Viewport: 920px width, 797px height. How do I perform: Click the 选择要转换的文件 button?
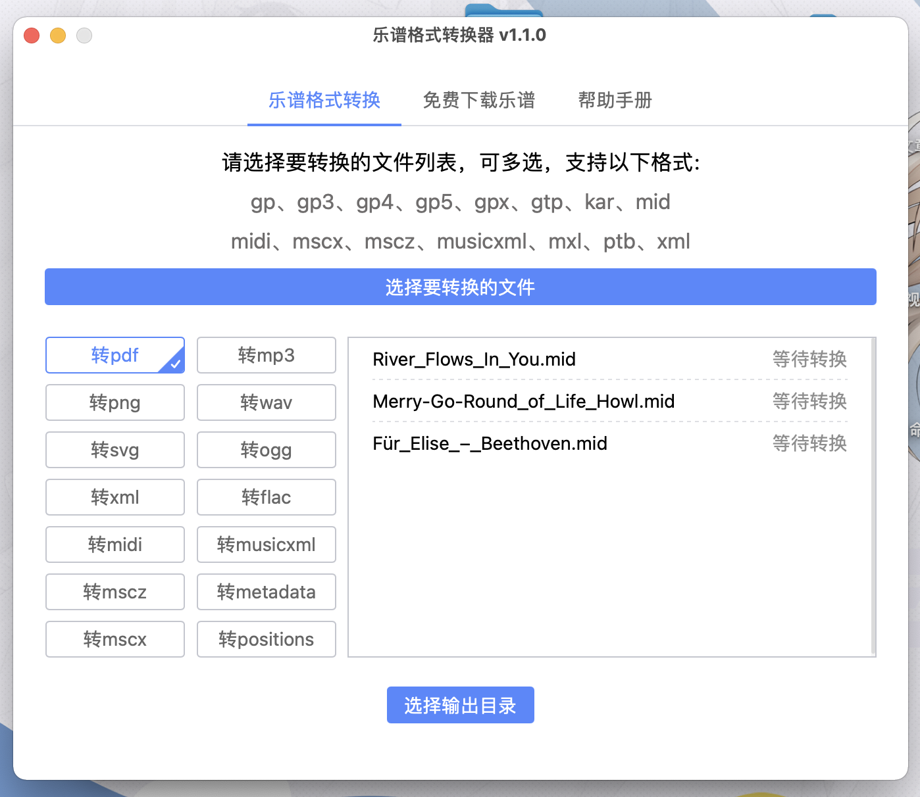point(460,287)
